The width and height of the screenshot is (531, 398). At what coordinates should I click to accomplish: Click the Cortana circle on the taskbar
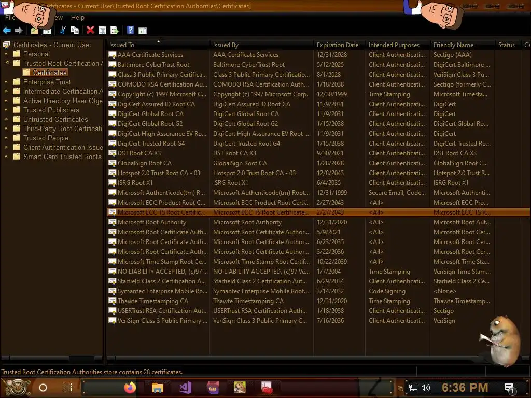pyautogui.click(x=43, y=388)
